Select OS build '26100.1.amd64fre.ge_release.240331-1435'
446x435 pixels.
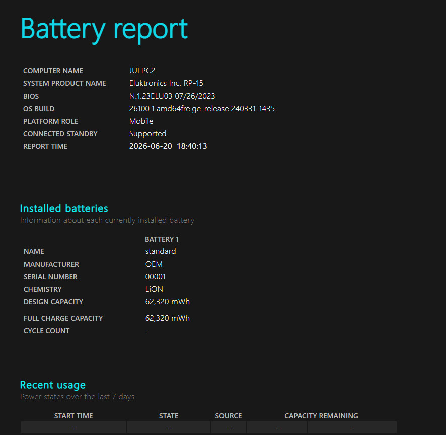202,109
